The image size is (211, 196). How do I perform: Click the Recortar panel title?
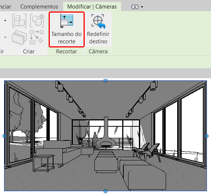[66, 52]
